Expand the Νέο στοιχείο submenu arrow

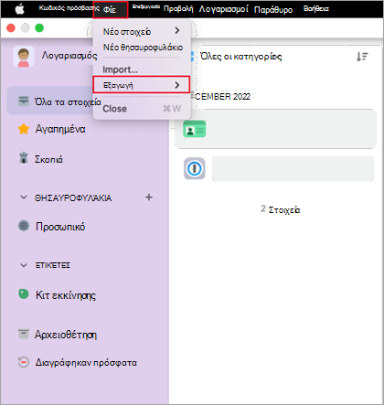tap(177, 30)
